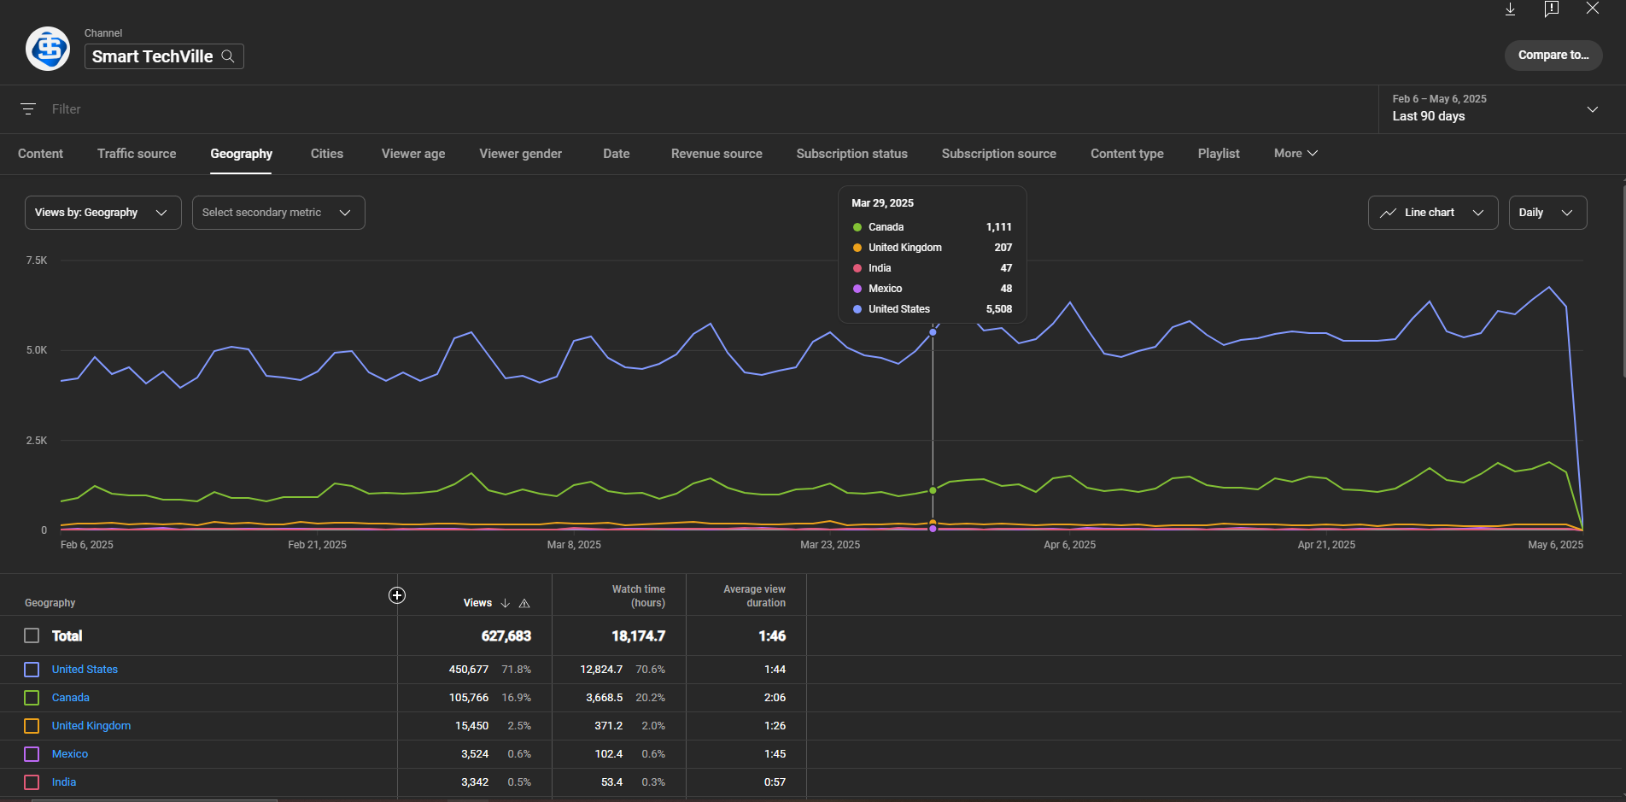Screen dimensions: 1626x802
Task: Switch to the Content tab
Action: pos(40,154)
